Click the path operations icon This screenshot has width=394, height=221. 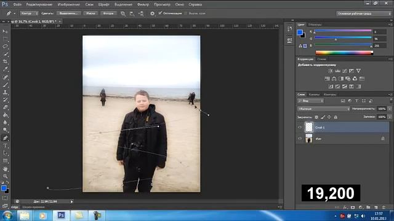[123, 14]
